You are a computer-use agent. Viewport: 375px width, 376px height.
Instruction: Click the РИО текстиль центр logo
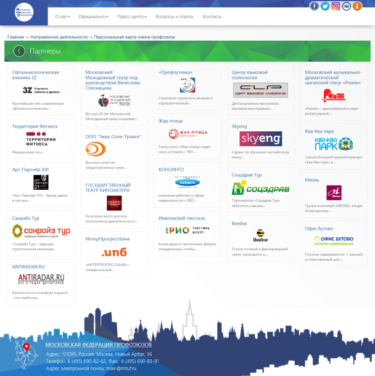pyautogui.click(x=187, y=231)
